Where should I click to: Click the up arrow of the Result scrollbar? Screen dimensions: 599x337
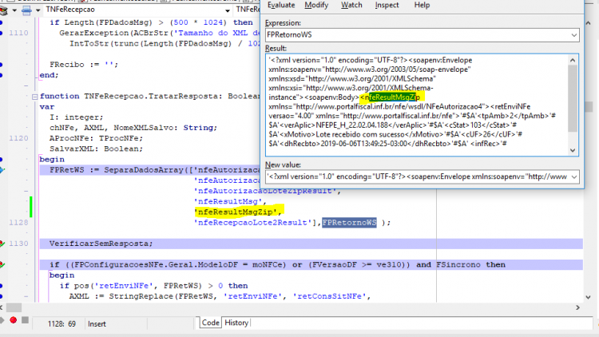(573, 60)
